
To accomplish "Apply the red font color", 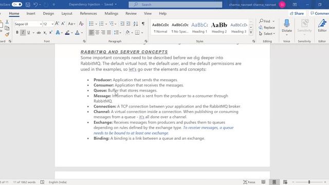I will (x=77, y=32).
